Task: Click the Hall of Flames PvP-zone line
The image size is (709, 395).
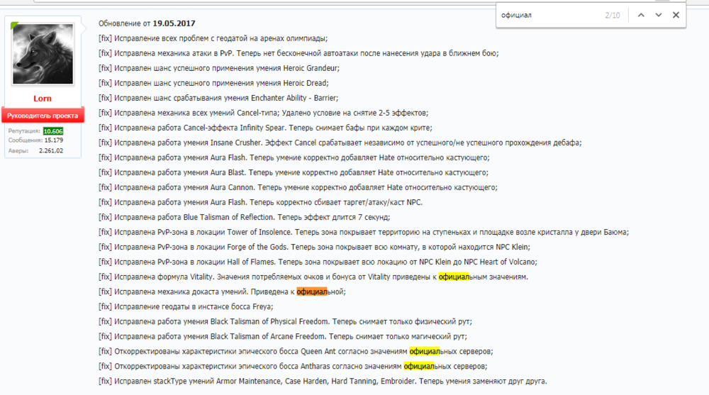Action: (318, 262)
